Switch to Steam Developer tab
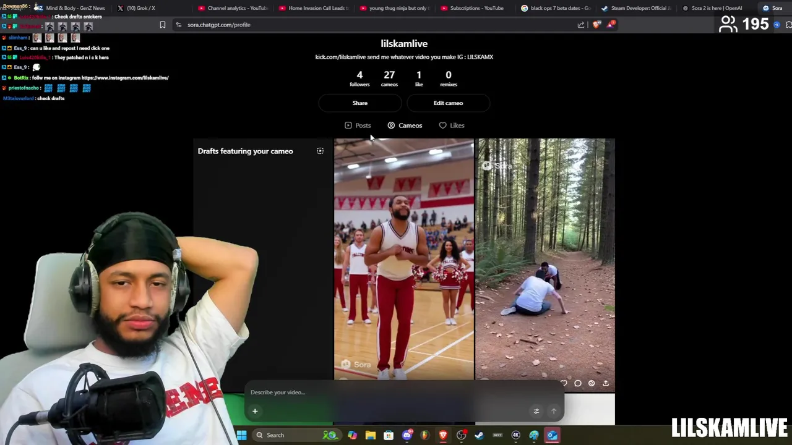The image size is (792, 445). coord(636,8)
